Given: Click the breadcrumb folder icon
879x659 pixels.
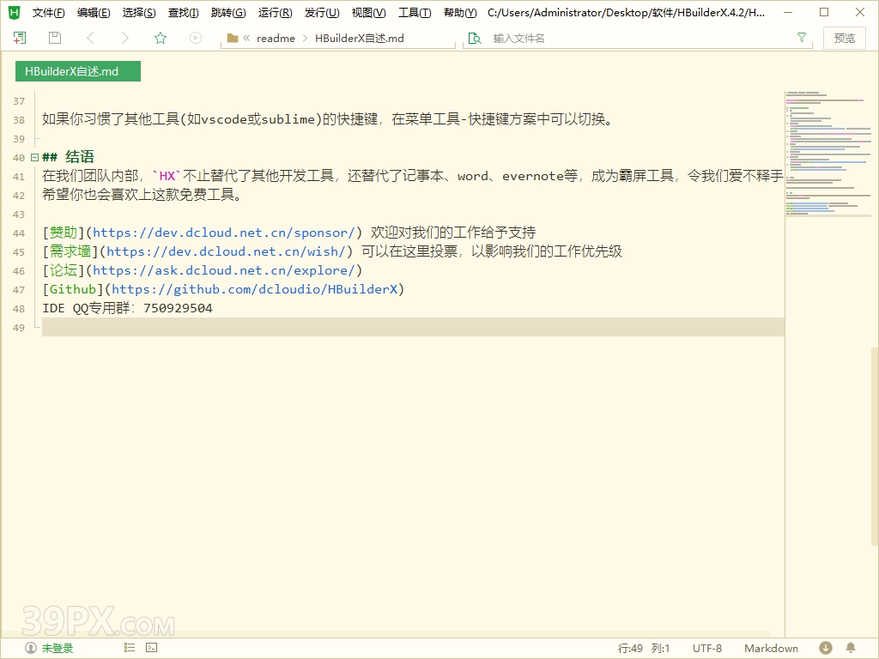Looking at the screenshot, I should coord(232,38).
